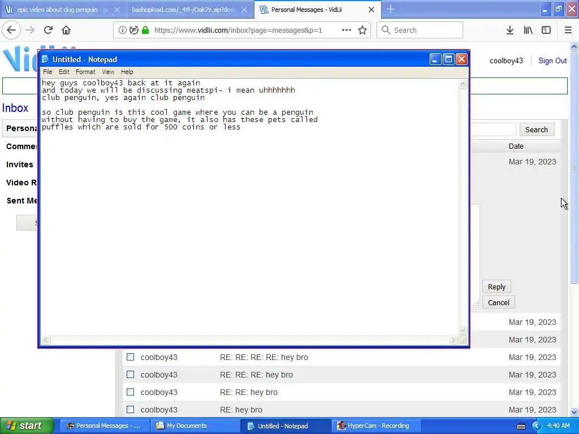Open Notepad Help menu
The height and width of the screenshot is (434, 579).
127,72
